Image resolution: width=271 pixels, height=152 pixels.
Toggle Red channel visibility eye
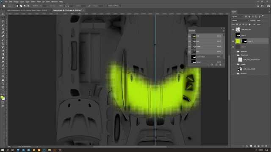coord(189,41)
